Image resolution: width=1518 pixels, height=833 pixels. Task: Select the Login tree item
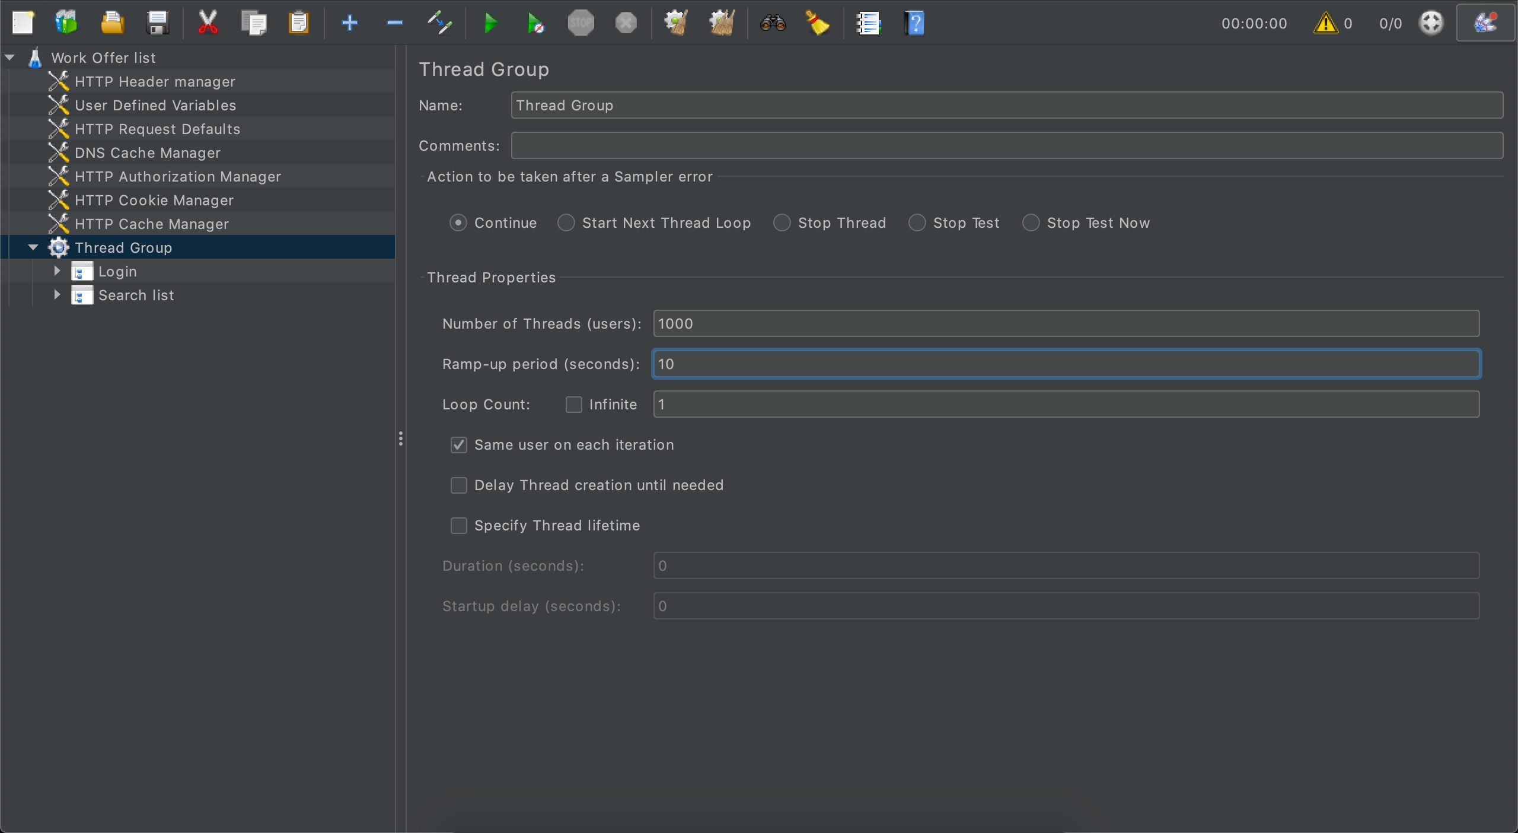click(117, 271)
